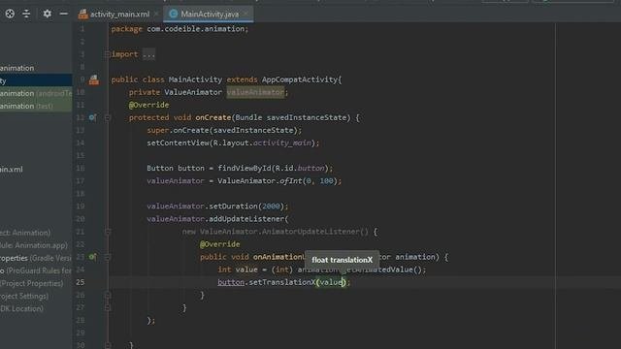The image size is (621, 349).
Task: Click the underlined button variable on line 25
Action: pyautogui.click(x=231, y=282)
